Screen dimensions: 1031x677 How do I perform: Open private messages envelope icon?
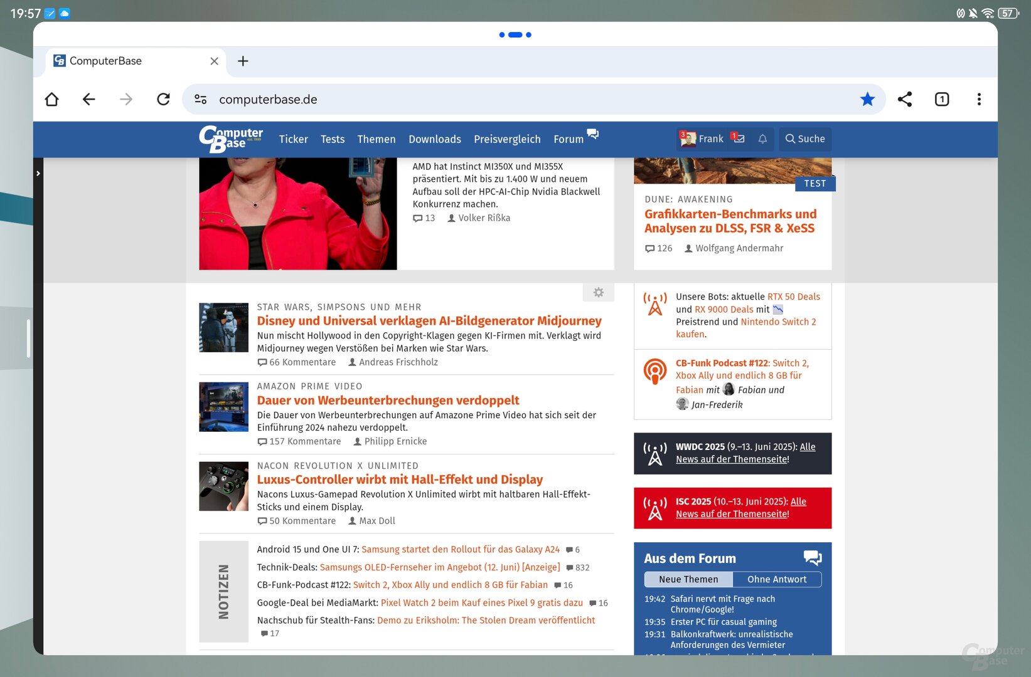(x=738, y=138)
